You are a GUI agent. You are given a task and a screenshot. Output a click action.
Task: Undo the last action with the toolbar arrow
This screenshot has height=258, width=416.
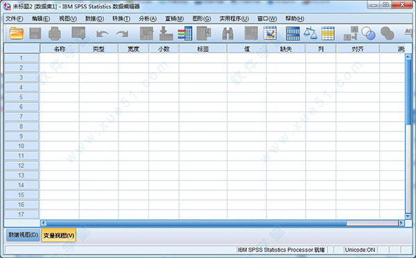point(102,34)
